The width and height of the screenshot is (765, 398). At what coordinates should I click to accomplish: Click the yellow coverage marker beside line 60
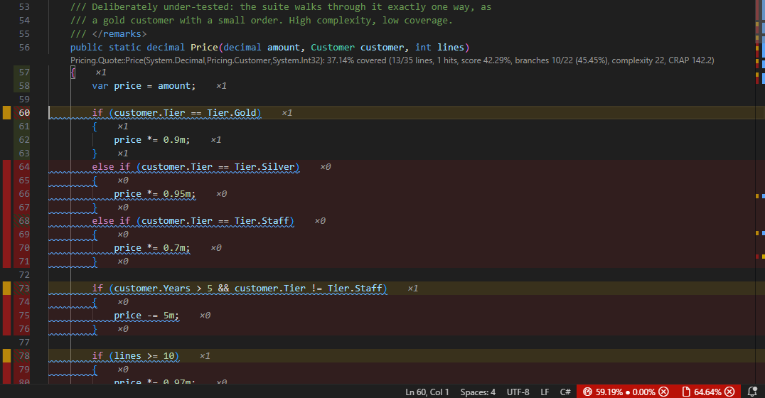click(7, 113)
